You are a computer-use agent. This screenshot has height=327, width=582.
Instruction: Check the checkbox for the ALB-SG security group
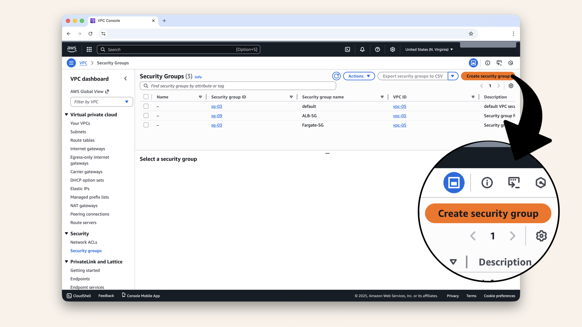pos(146,115)
